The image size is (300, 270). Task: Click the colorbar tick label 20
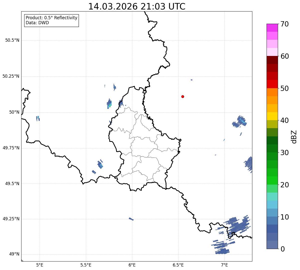click(x=285, y=185)
